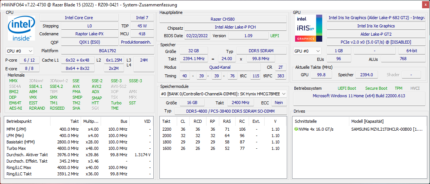The height and width of the screenshot is (184, 430).
Task: Click the Schnittstelle column header
Action: [x=306, y=121]
